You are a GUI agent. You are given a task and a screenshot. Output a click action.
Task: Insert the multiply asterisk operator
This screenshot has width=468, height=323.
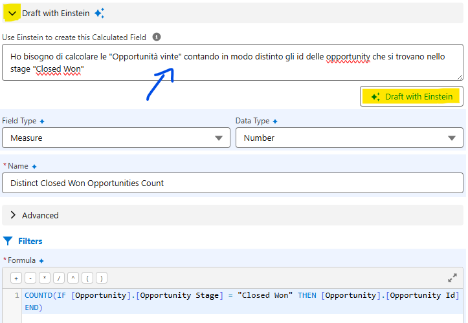[45, 278]
